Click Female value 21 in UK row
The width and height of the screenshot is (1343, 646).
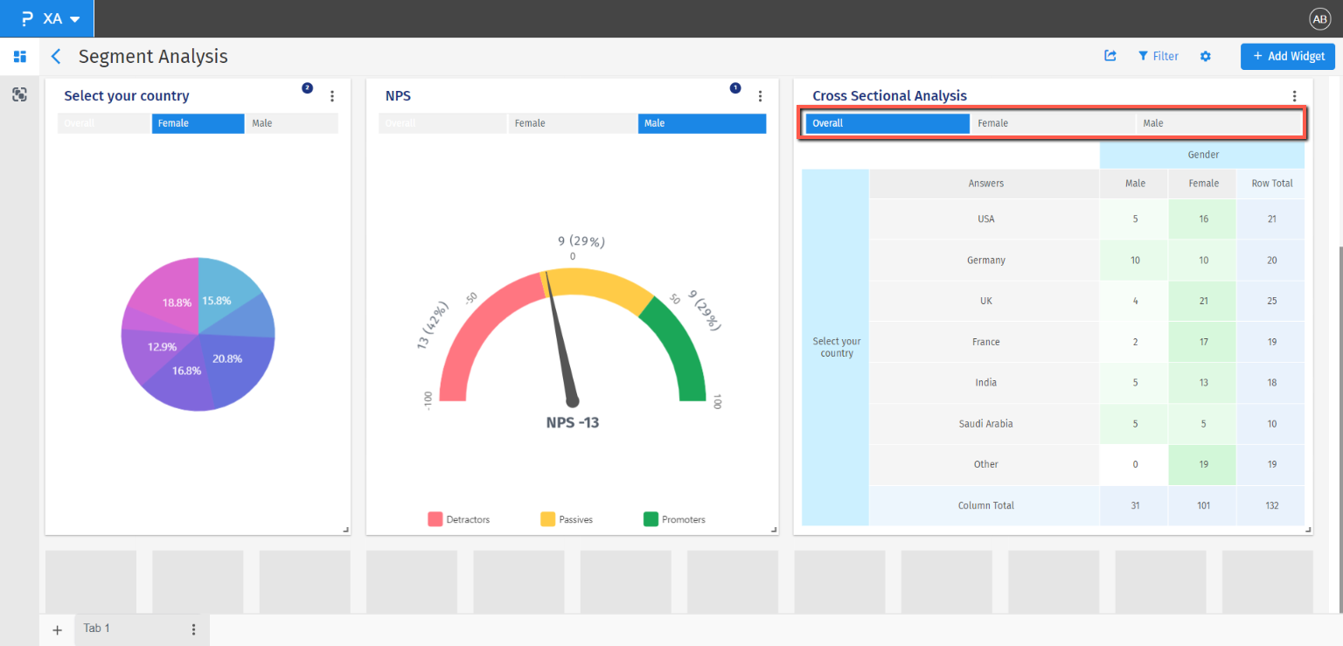[x=1203, y=301]
